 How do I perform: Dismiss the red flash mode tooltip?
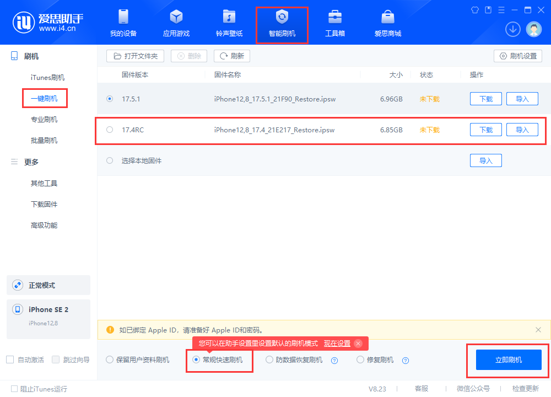coord(358,344)
